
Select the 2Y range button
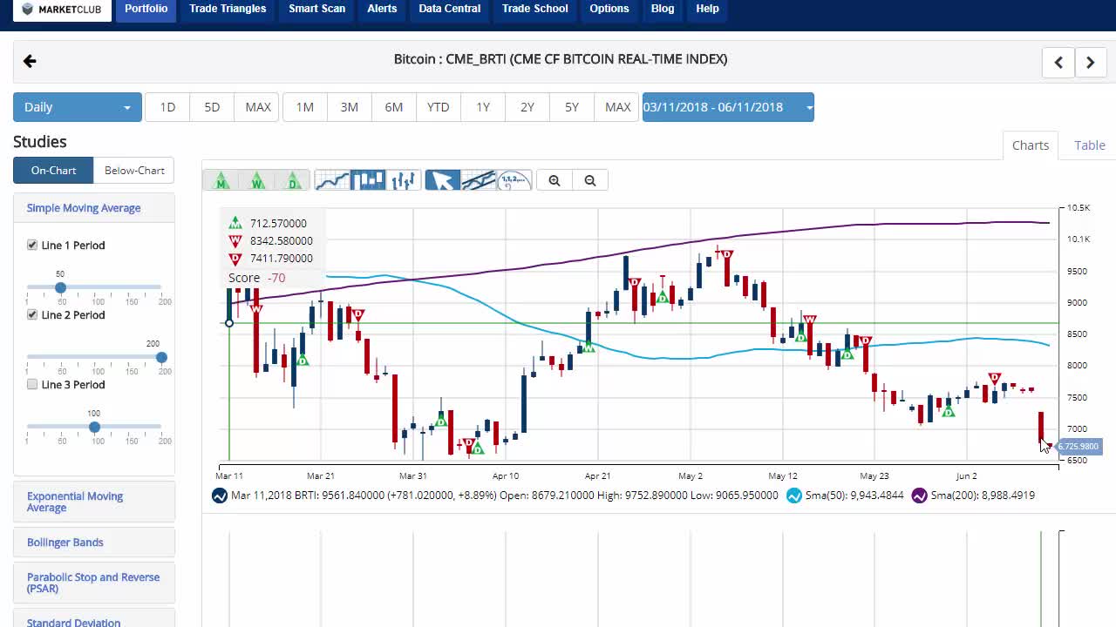527,107
